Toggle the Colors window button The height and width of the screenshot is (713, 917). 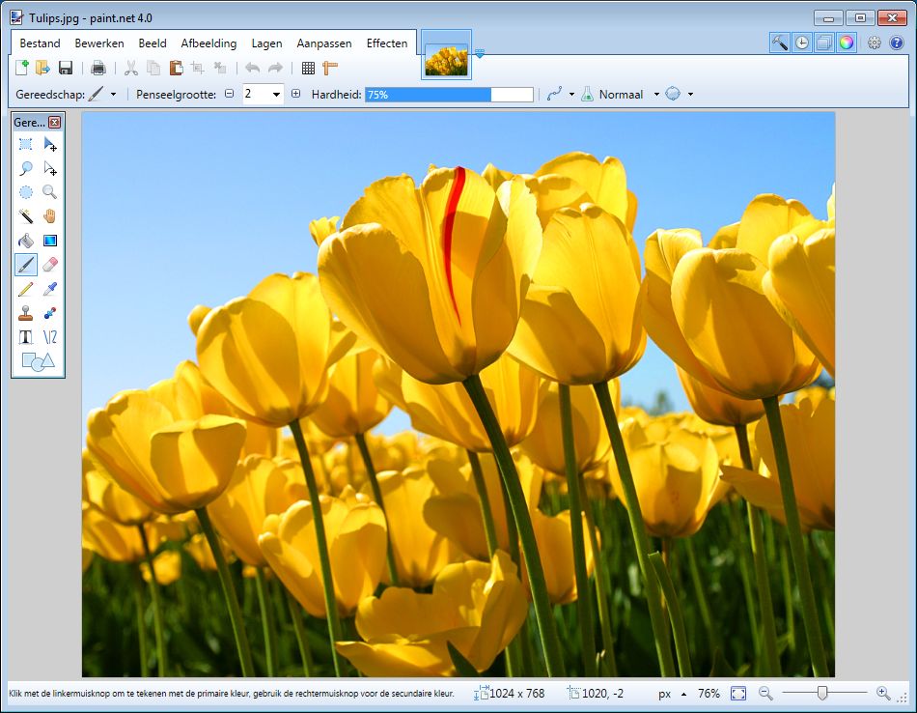(846, 43)
